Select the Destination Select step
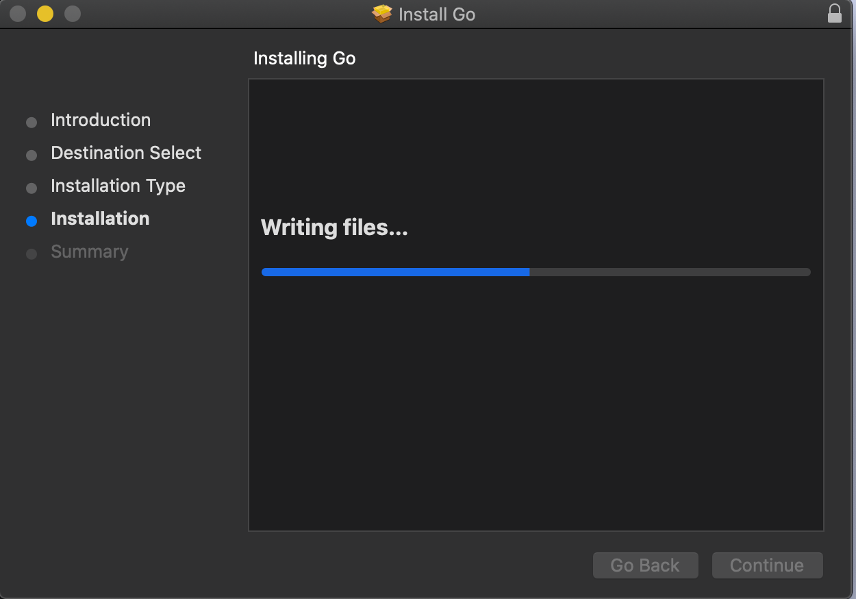The width and height of the screenshot is (856, 599). point(126,153)
